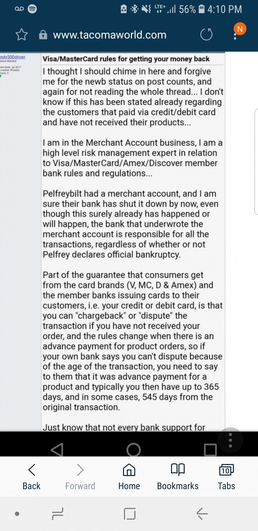This screenshot has width=258, height=531.
Task: Open the ndy500driver profile link
Action: pyautogui.click(x=12, y=57)
